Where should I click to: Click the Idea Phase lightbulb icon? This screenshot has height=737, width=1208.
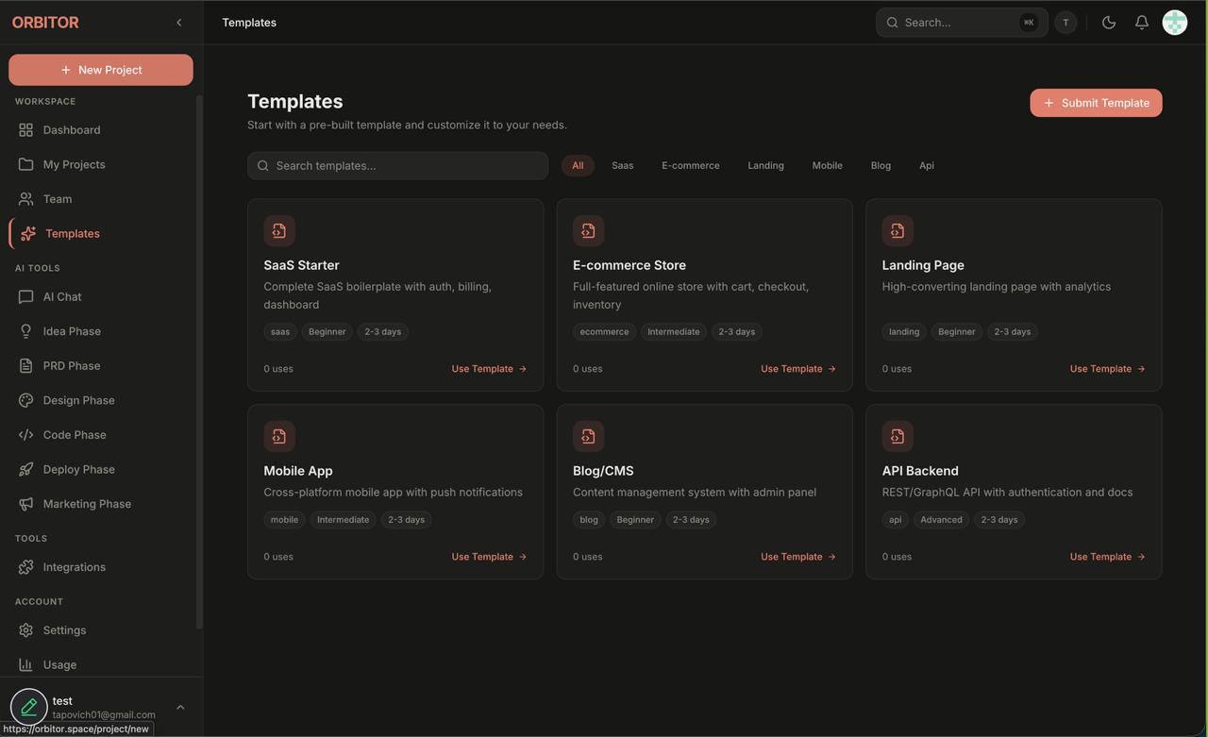pyautogui.click(x=25, y=331)
